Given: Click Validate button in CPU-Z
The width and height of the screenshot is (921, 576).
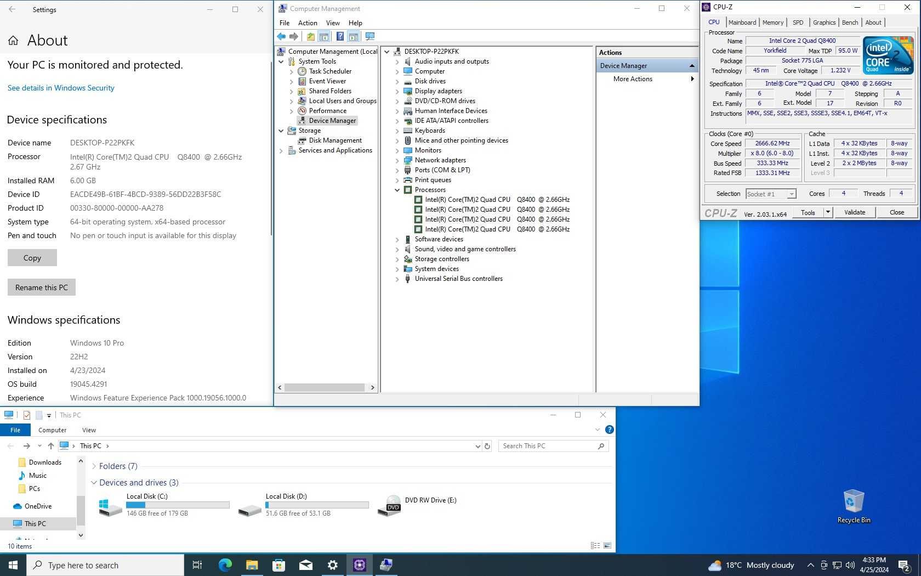Looking at the screenshot, I should 854,212.
